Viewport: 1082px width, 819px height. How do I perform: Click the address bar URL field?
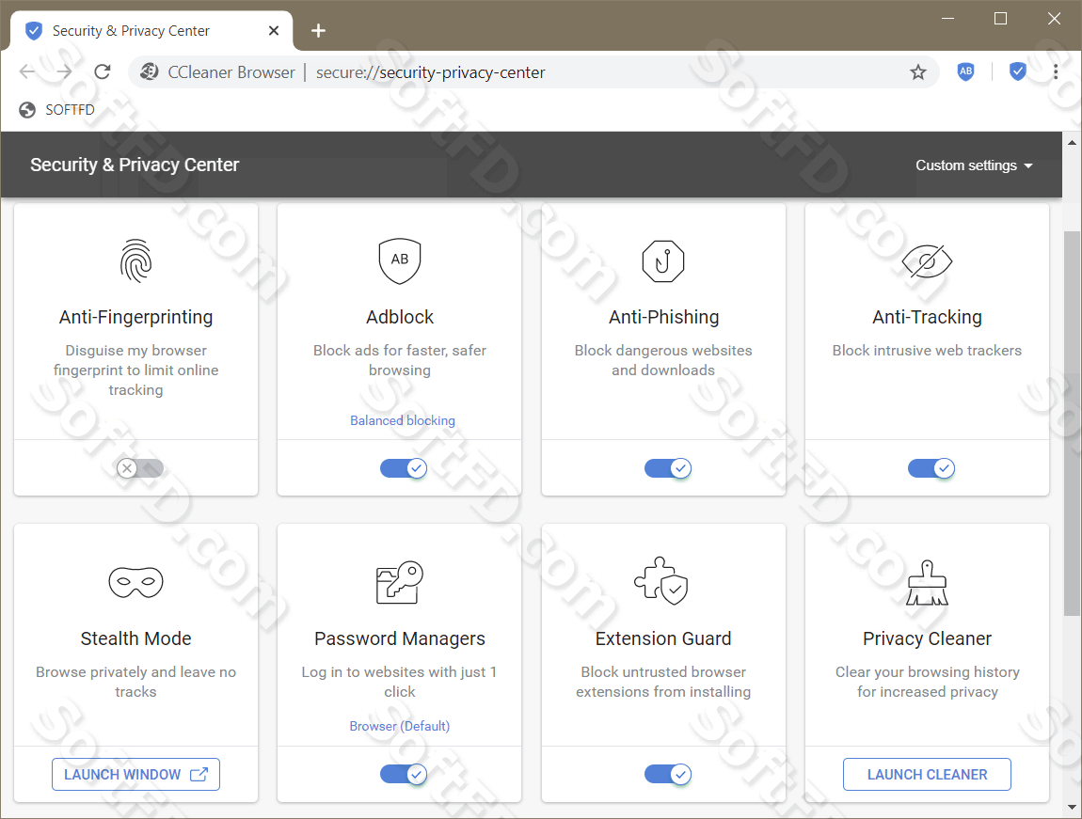pyautogui.click(x=532, y=71)
